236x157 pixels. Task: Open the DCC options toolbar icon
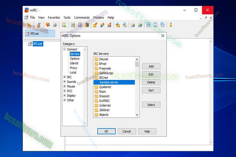[x=109, y=25]
